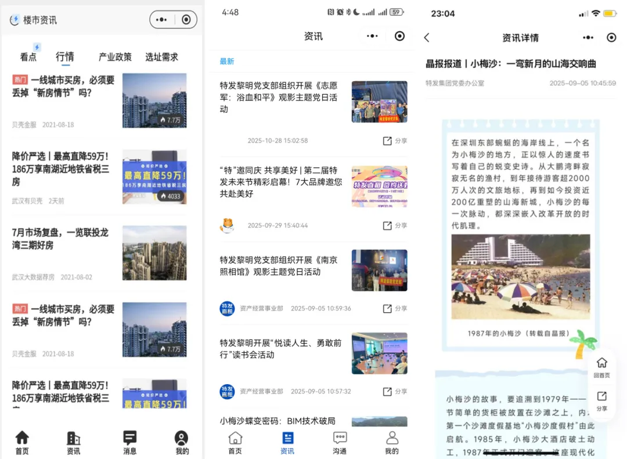This screenshot has width=627, height=459.
Task: Tap the back arrow on 资讯详情 page
Action: [x=427, y=37]
